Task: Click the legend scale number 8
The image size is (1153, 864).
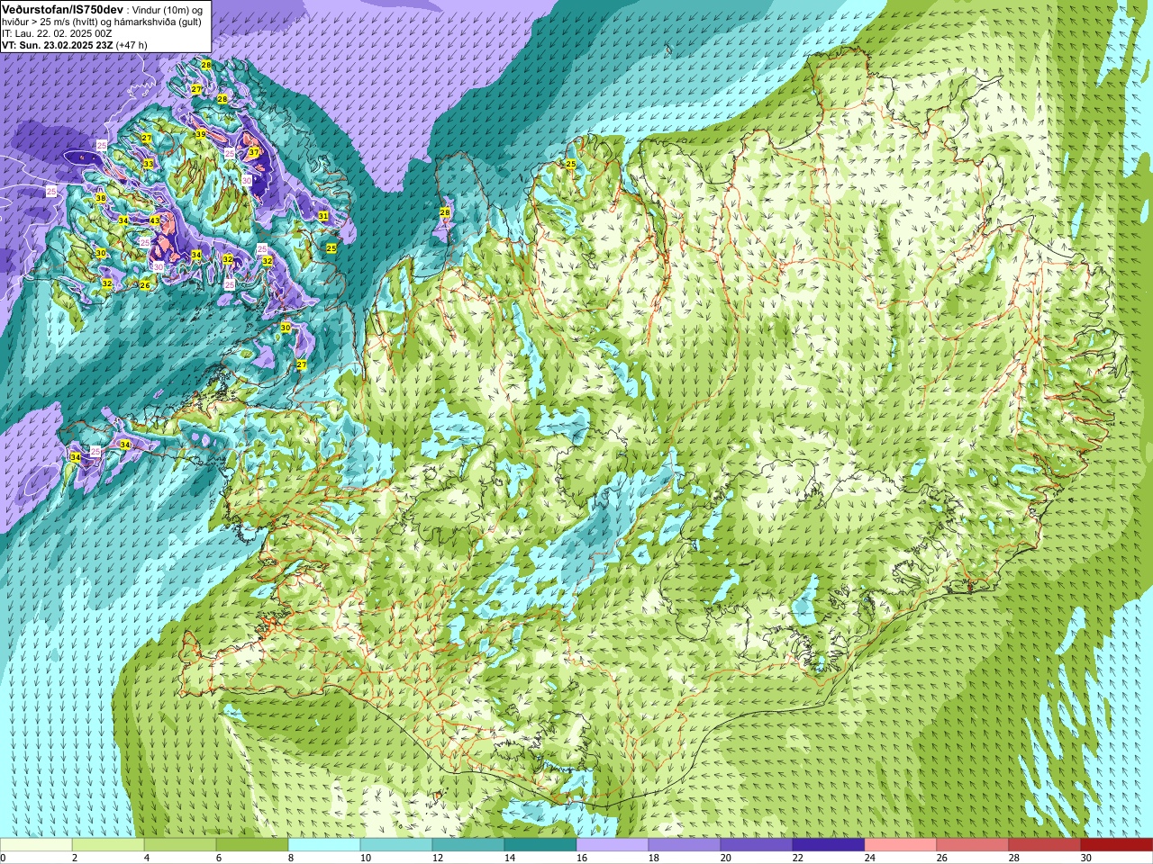Action: point(292,858)
